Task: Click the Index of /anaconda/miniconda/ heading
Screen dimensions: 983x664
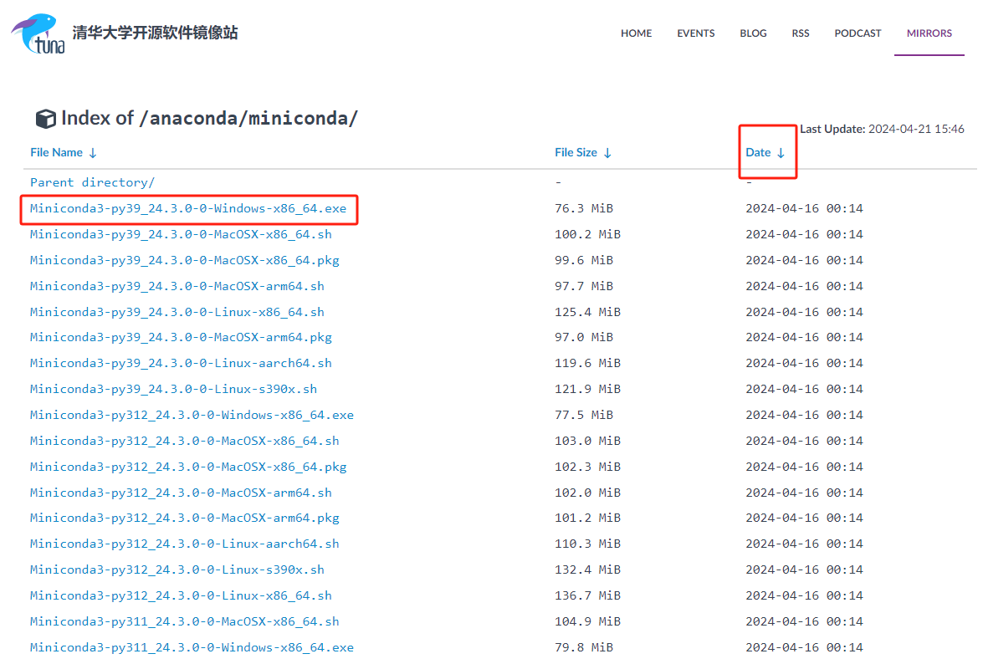Action: pos(209,119)
